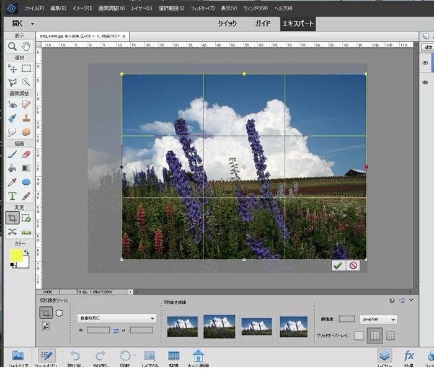Cancel the crop with red icon
434x371 pixels.
click(x=353, y=266)
